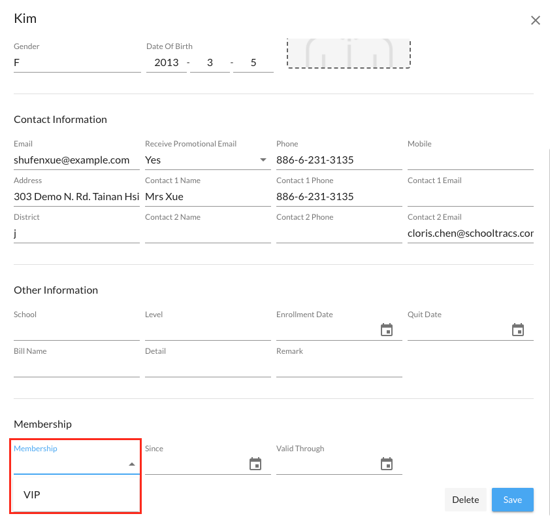This screenshot has height=516, width=550.
Task: Open Enrollment Date calendar picker
Action: click(x=387, y=330)
